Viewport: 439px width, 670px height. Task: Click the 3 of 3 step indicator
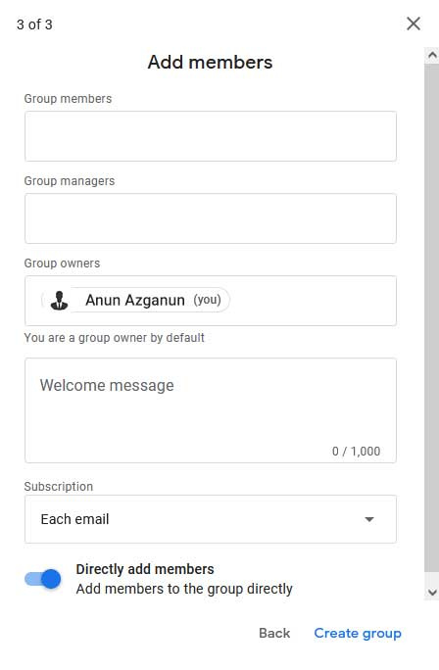[34, 24]
